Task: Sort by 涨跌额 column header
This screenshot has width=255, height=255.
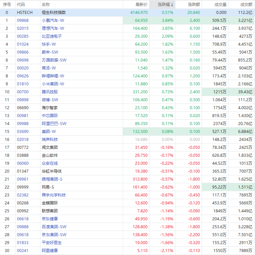Action: (x=194, y=5)
